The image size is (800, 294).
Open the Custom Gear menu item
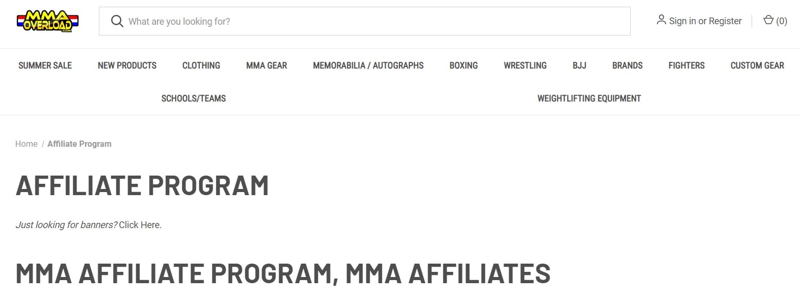click(x=757, y=65)
